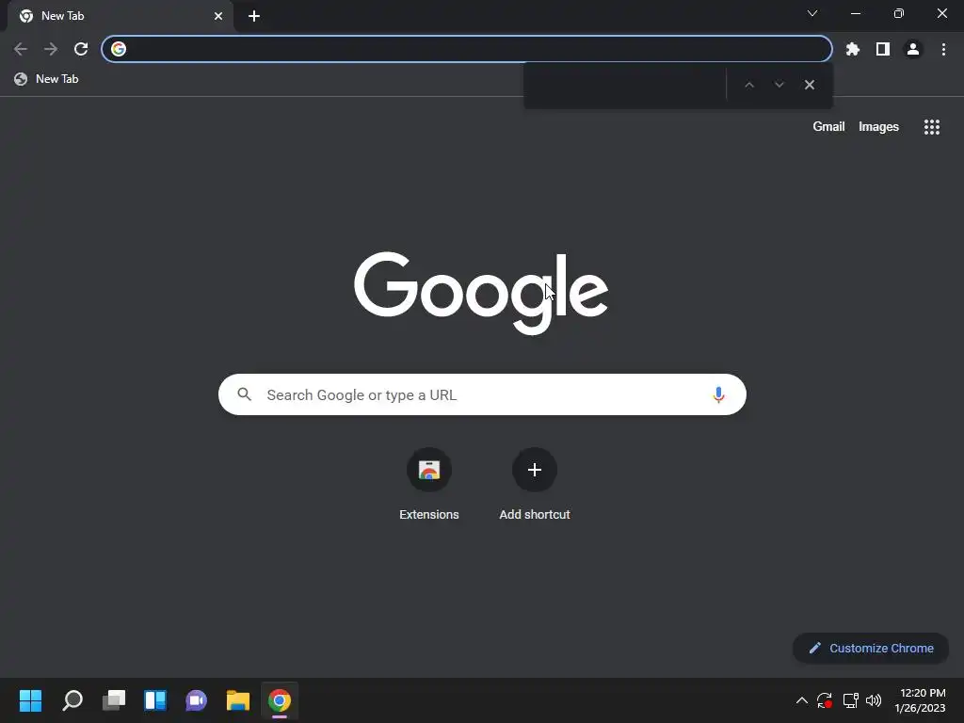The image size is (964, 723).
Task: Click the Customize Chrome button
Action: (871, 648)
